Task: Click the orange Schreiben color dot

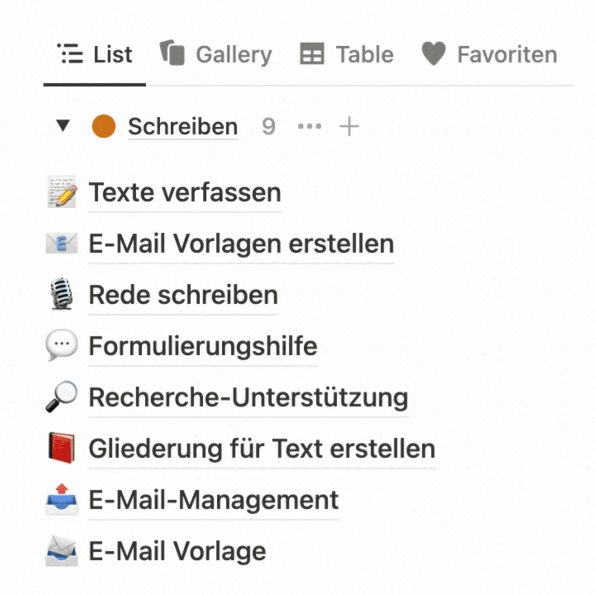Action: click(104, 127)
